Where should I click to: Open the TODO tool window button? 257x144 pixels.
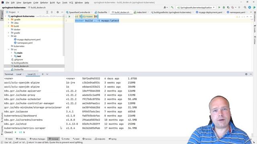[9, 139]
